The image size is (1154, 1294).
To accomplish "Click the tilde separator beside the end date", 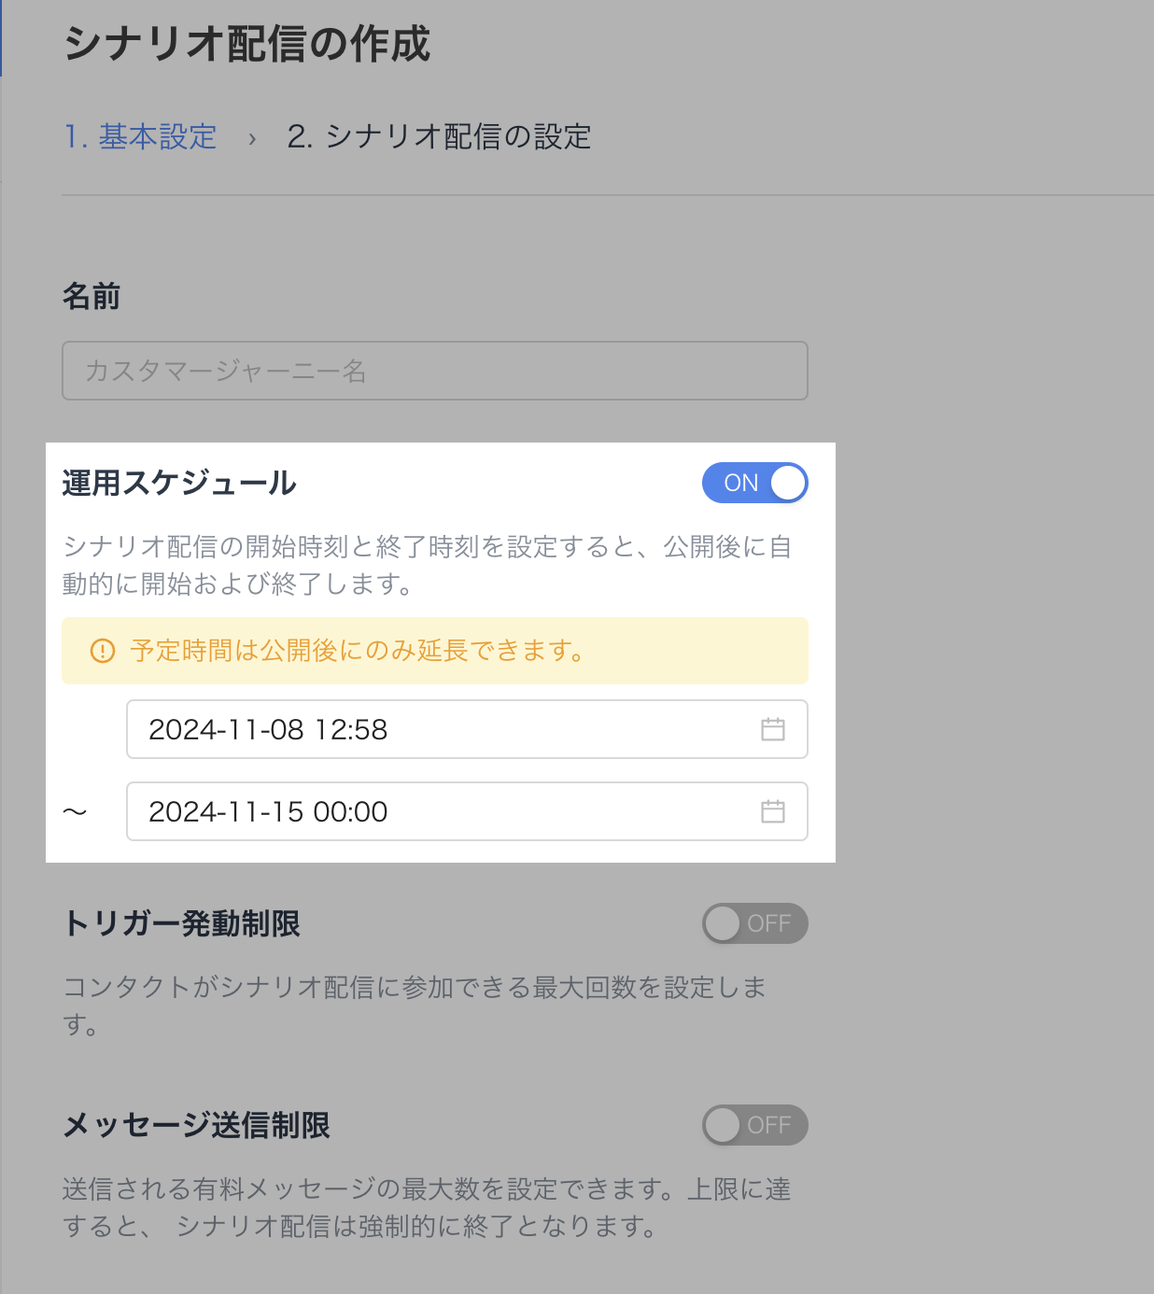I will 75,811.
